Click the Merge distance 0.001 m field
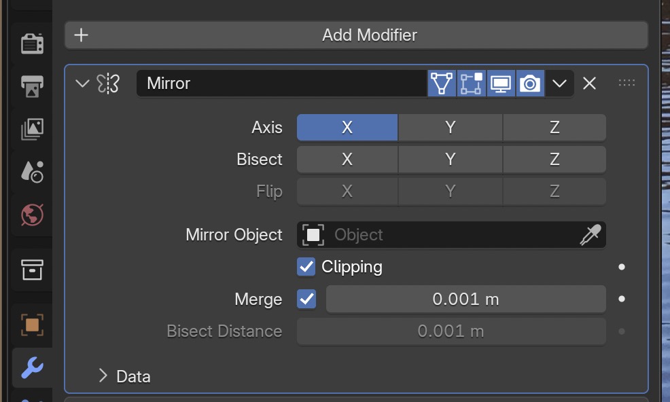670x402 pixels. pyautogui.click(x=465, y=299)
